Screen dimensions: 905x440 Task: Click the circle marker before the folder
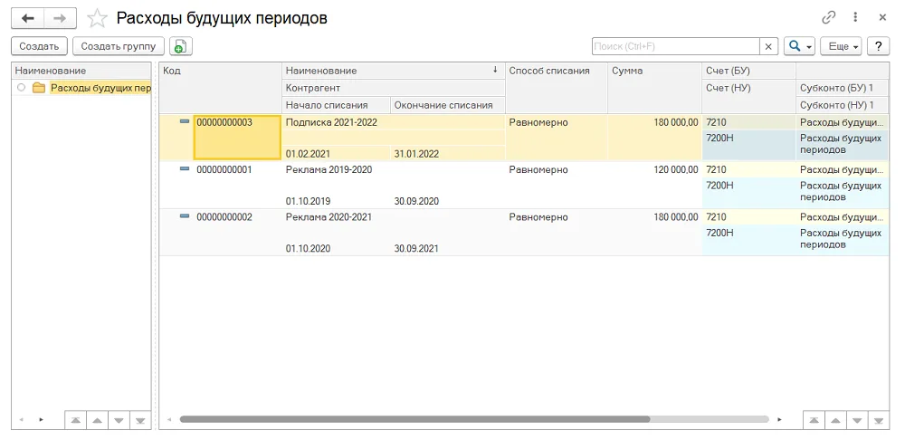22,89
